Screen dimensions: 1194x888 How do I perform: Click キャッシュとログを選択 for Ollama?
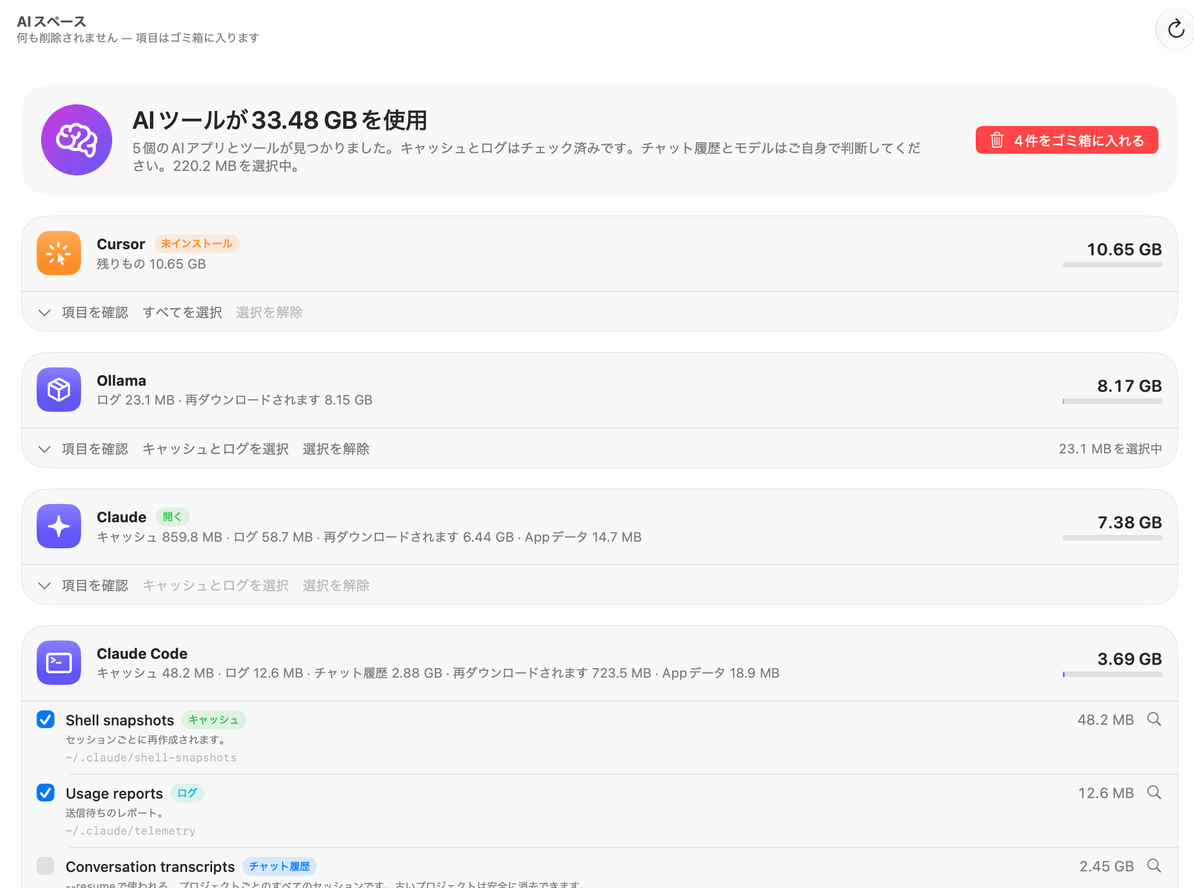215,449
